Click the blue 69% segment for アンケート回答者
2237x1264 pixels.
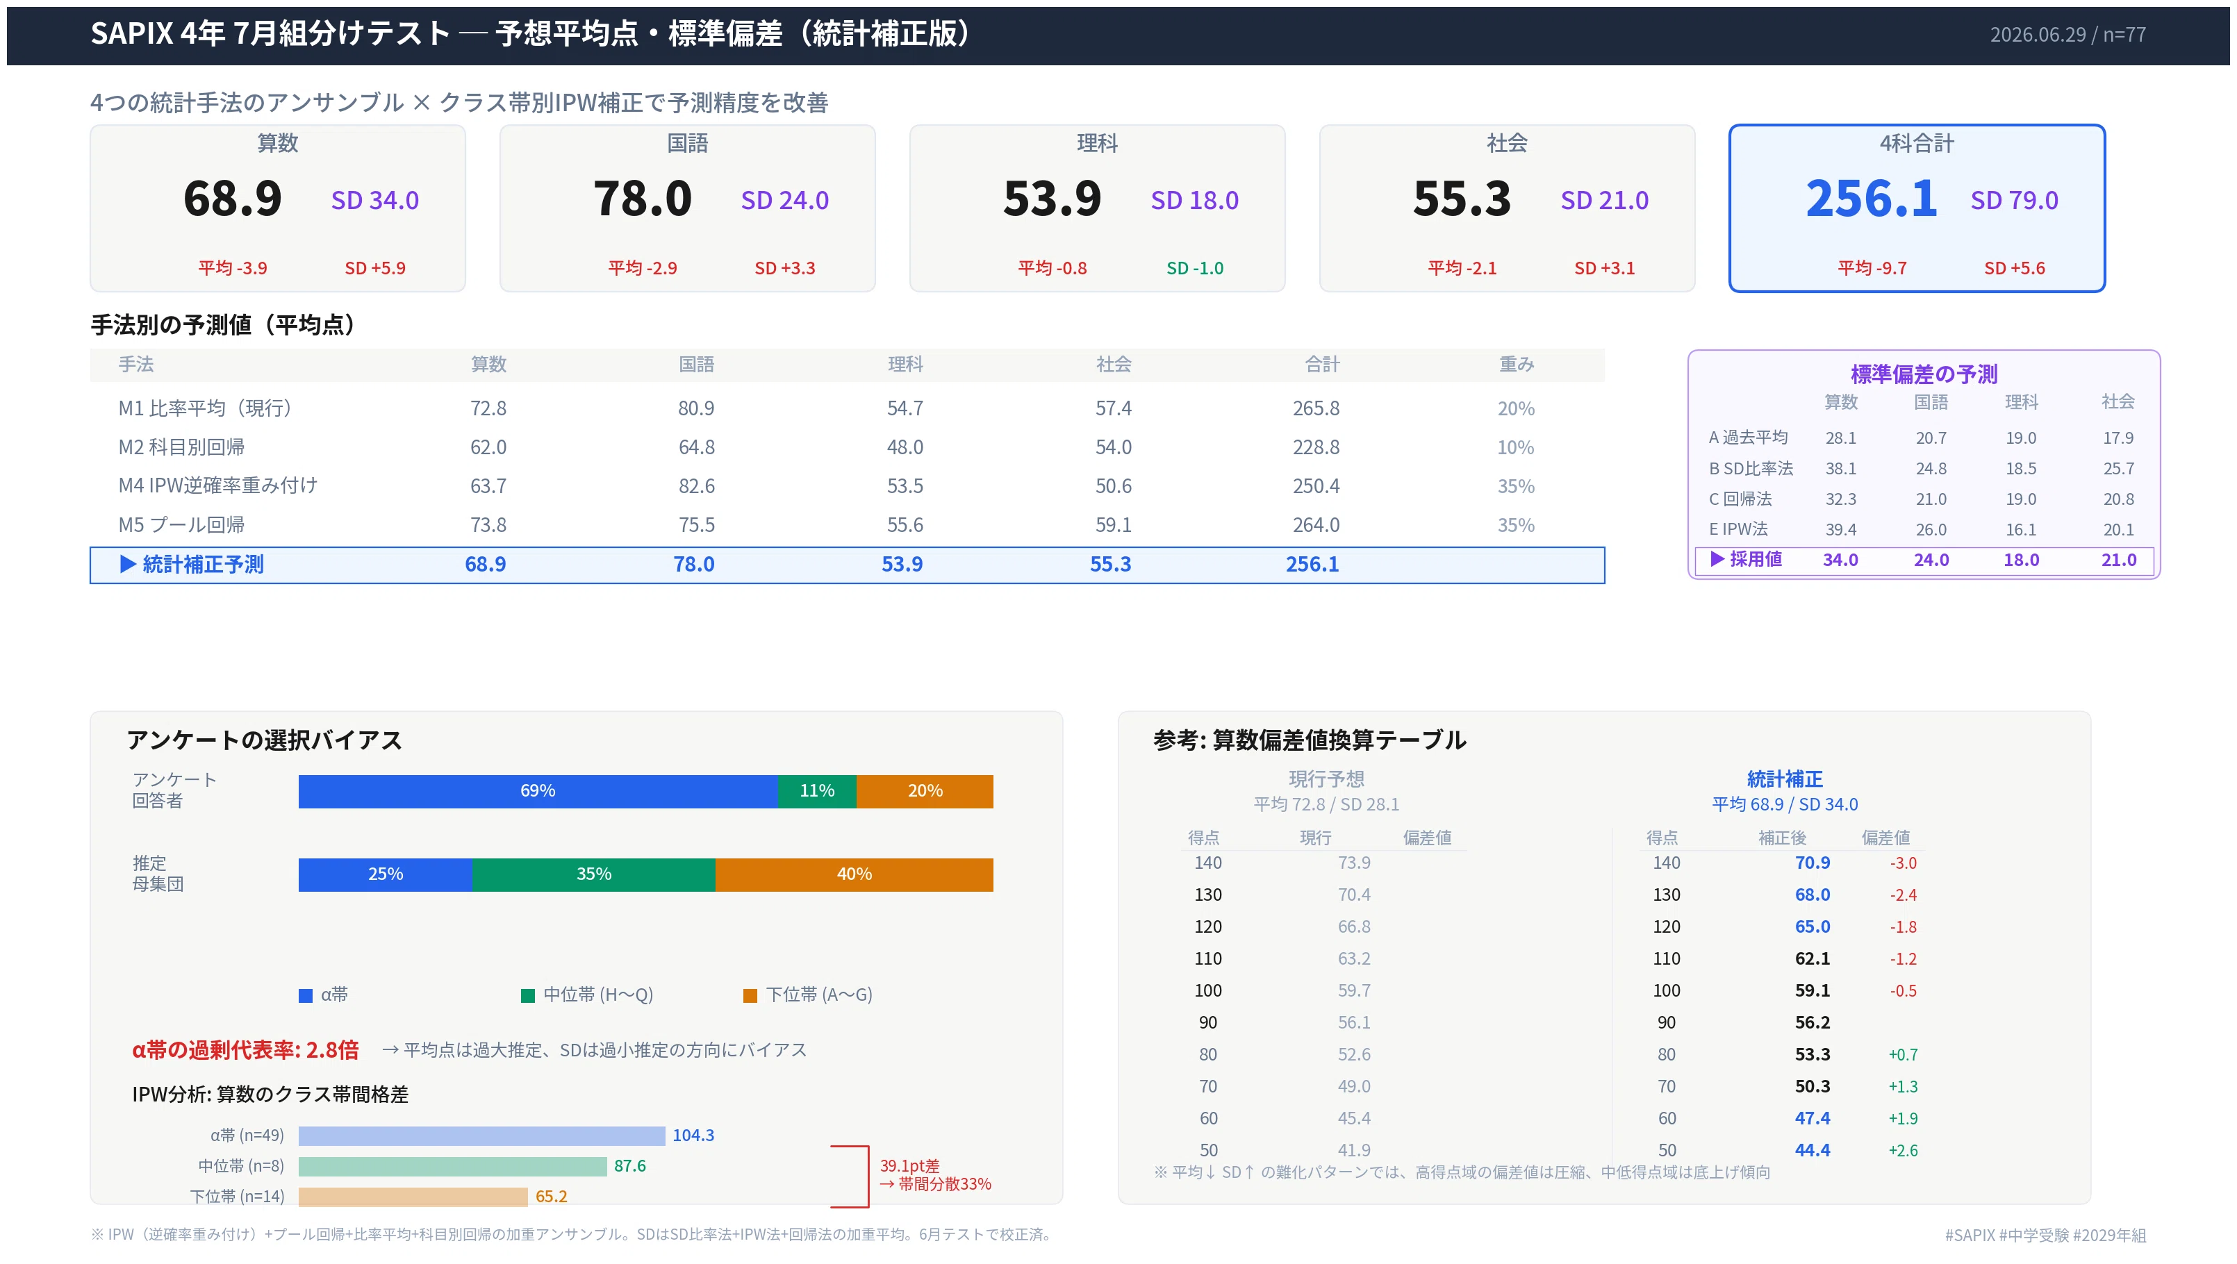pyautogui.click(x=538, y=791)
